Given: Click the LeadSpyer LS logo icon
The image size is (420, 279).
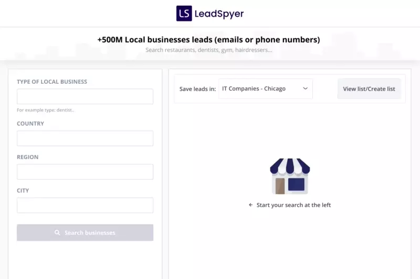Looking at the screenshot, I should coord(184,14).
